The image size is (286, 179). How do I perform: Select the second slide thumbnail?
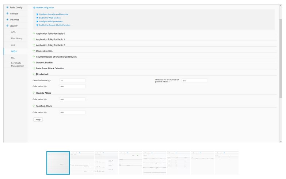coord(82,163)
